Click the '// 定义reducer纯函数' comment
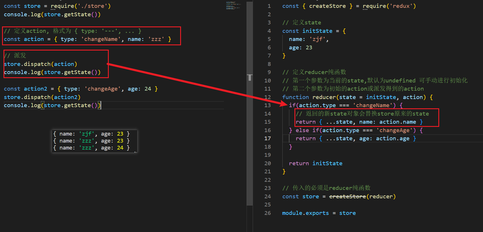The image size is (483, 232). 314,72
